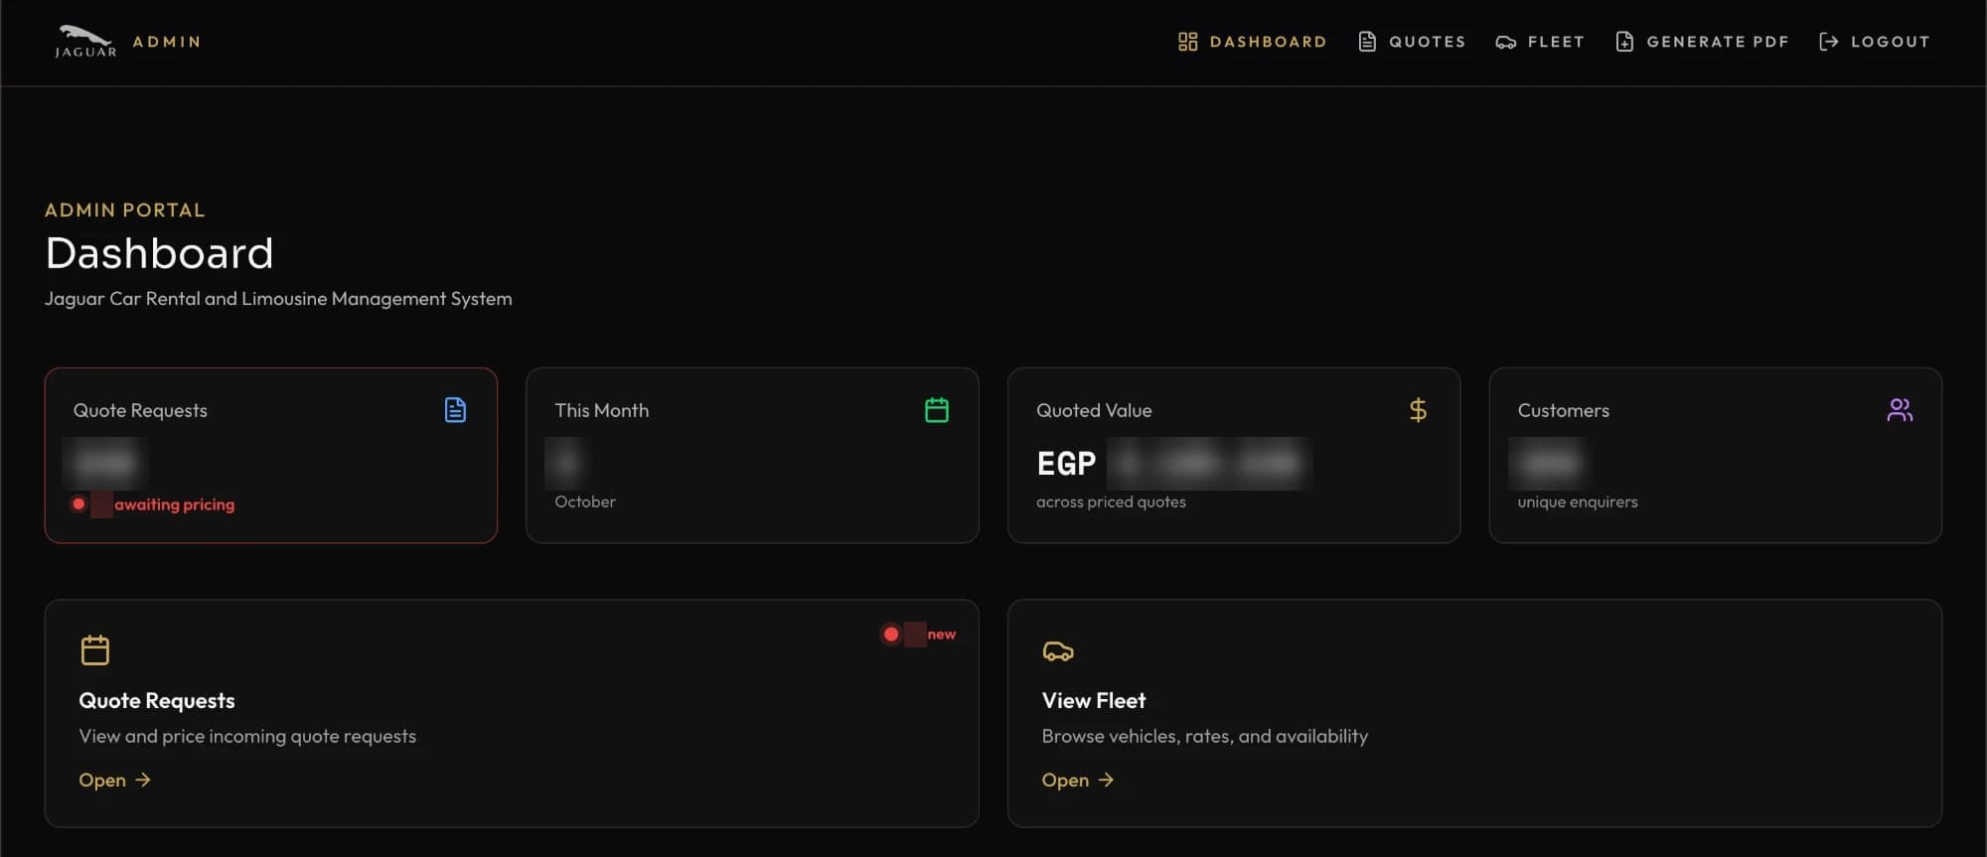This screenshot has width=1987, height=857.
Task: Click the green calendar icon on This Month card
Action: tap(937, 410)
